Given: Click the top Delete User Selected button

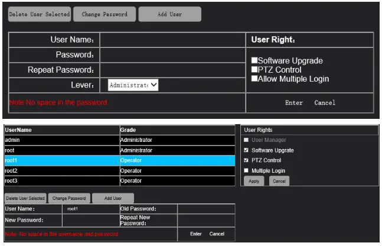Looking at the screenshot, I should (40, 14).
